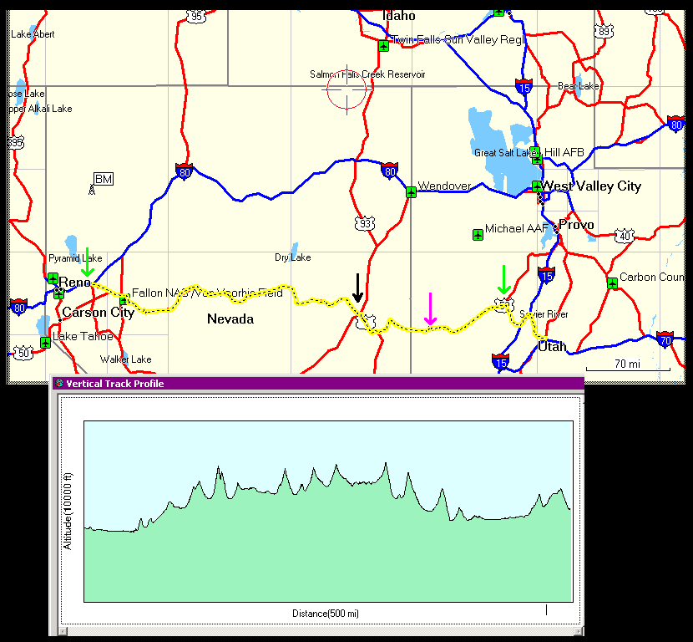Select the green arrow pointing at Reno
This screenshot has width=693, height=642.
(88, 262)
